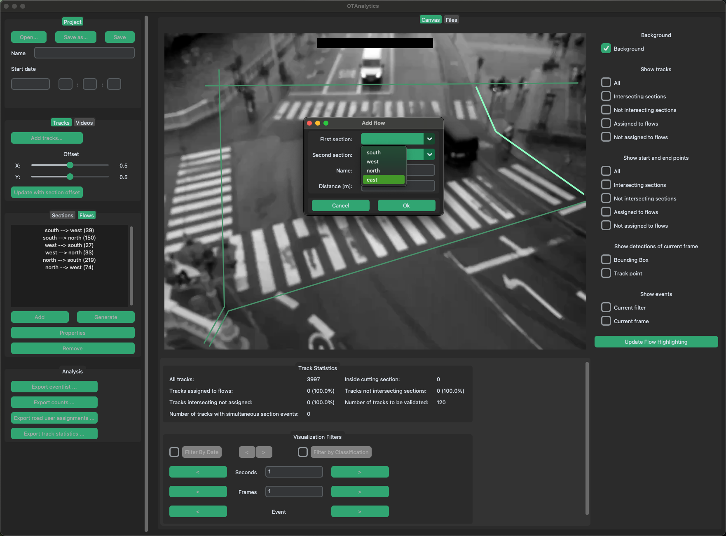
Task: Choose east from the section list
Action: coord(383,180)
